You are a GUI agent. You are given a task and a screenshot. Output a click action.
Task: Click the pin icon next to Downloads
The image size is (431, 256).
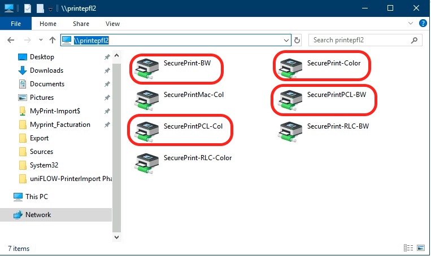coord(107,70)
